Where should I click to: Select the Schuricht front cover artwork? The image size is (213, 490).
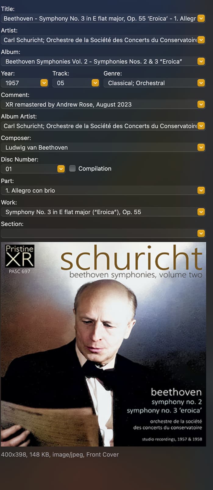tap(103, 344)
